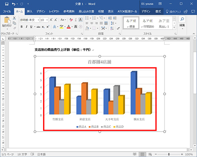This screenshot has height=157, width=197.
Task: Click the 日本語 language status button
Action: click(x=41, y=154)
